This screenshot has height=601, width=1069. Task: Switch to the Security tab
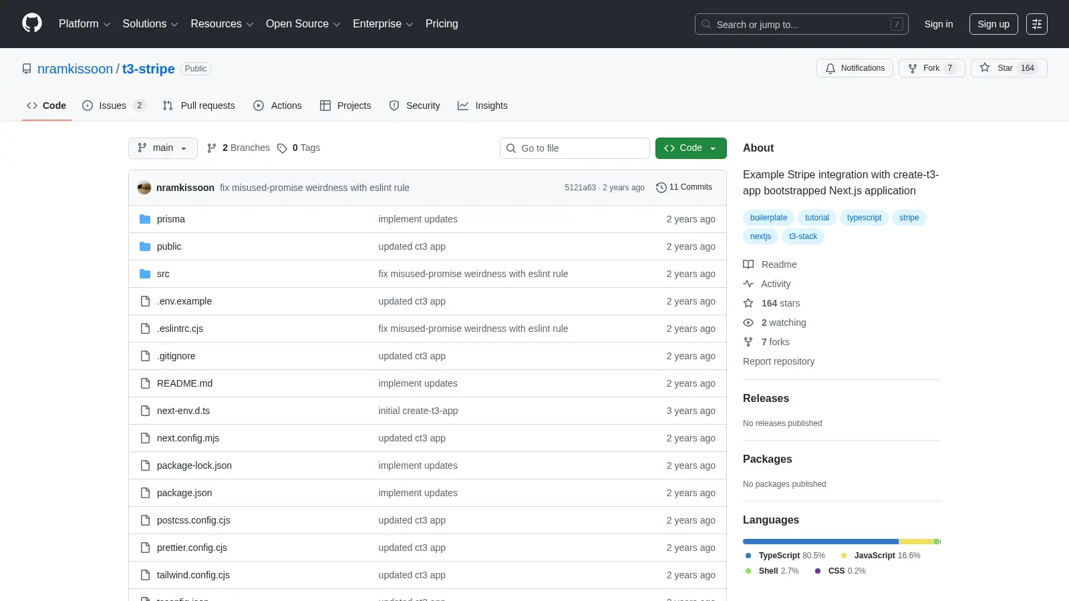pyautogui.click(x=415, y=106)
